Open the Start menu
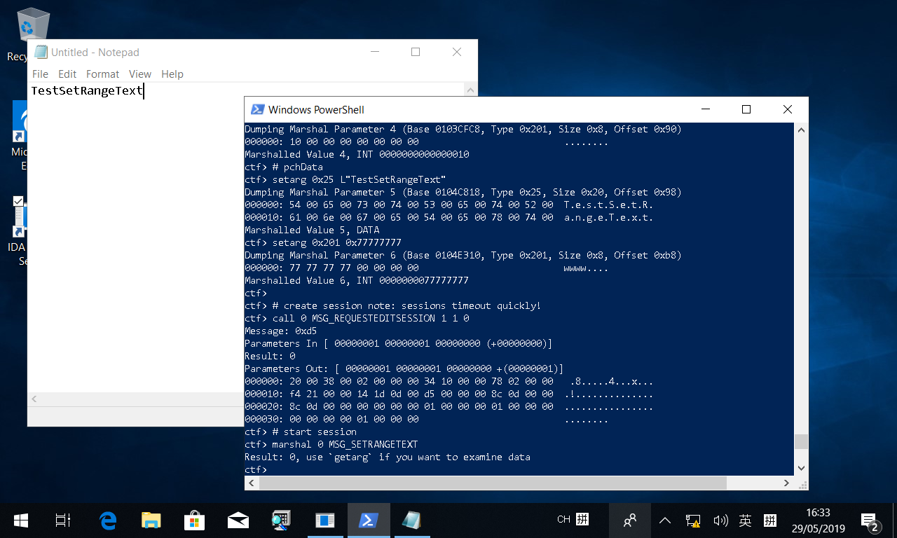 [21, 520]
